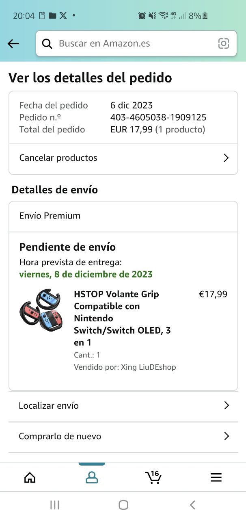Screen dimensions: 246x520
Task: Tap the seller name Xing LiuDEshop
Action: point(148,367)
